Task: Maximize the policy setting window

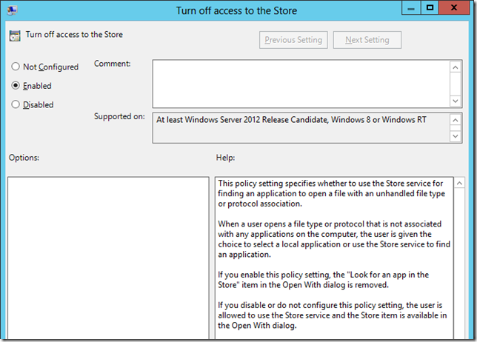Action: click(429, 9)
